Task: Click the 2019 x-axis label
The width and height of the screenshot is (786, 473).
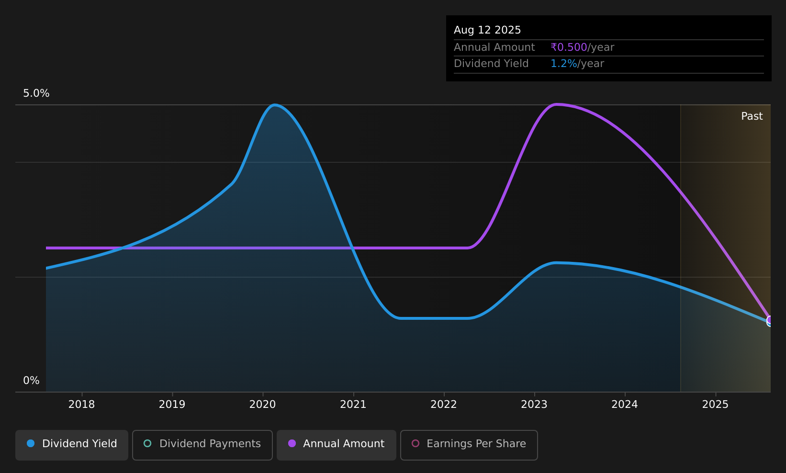Action: 172,405
